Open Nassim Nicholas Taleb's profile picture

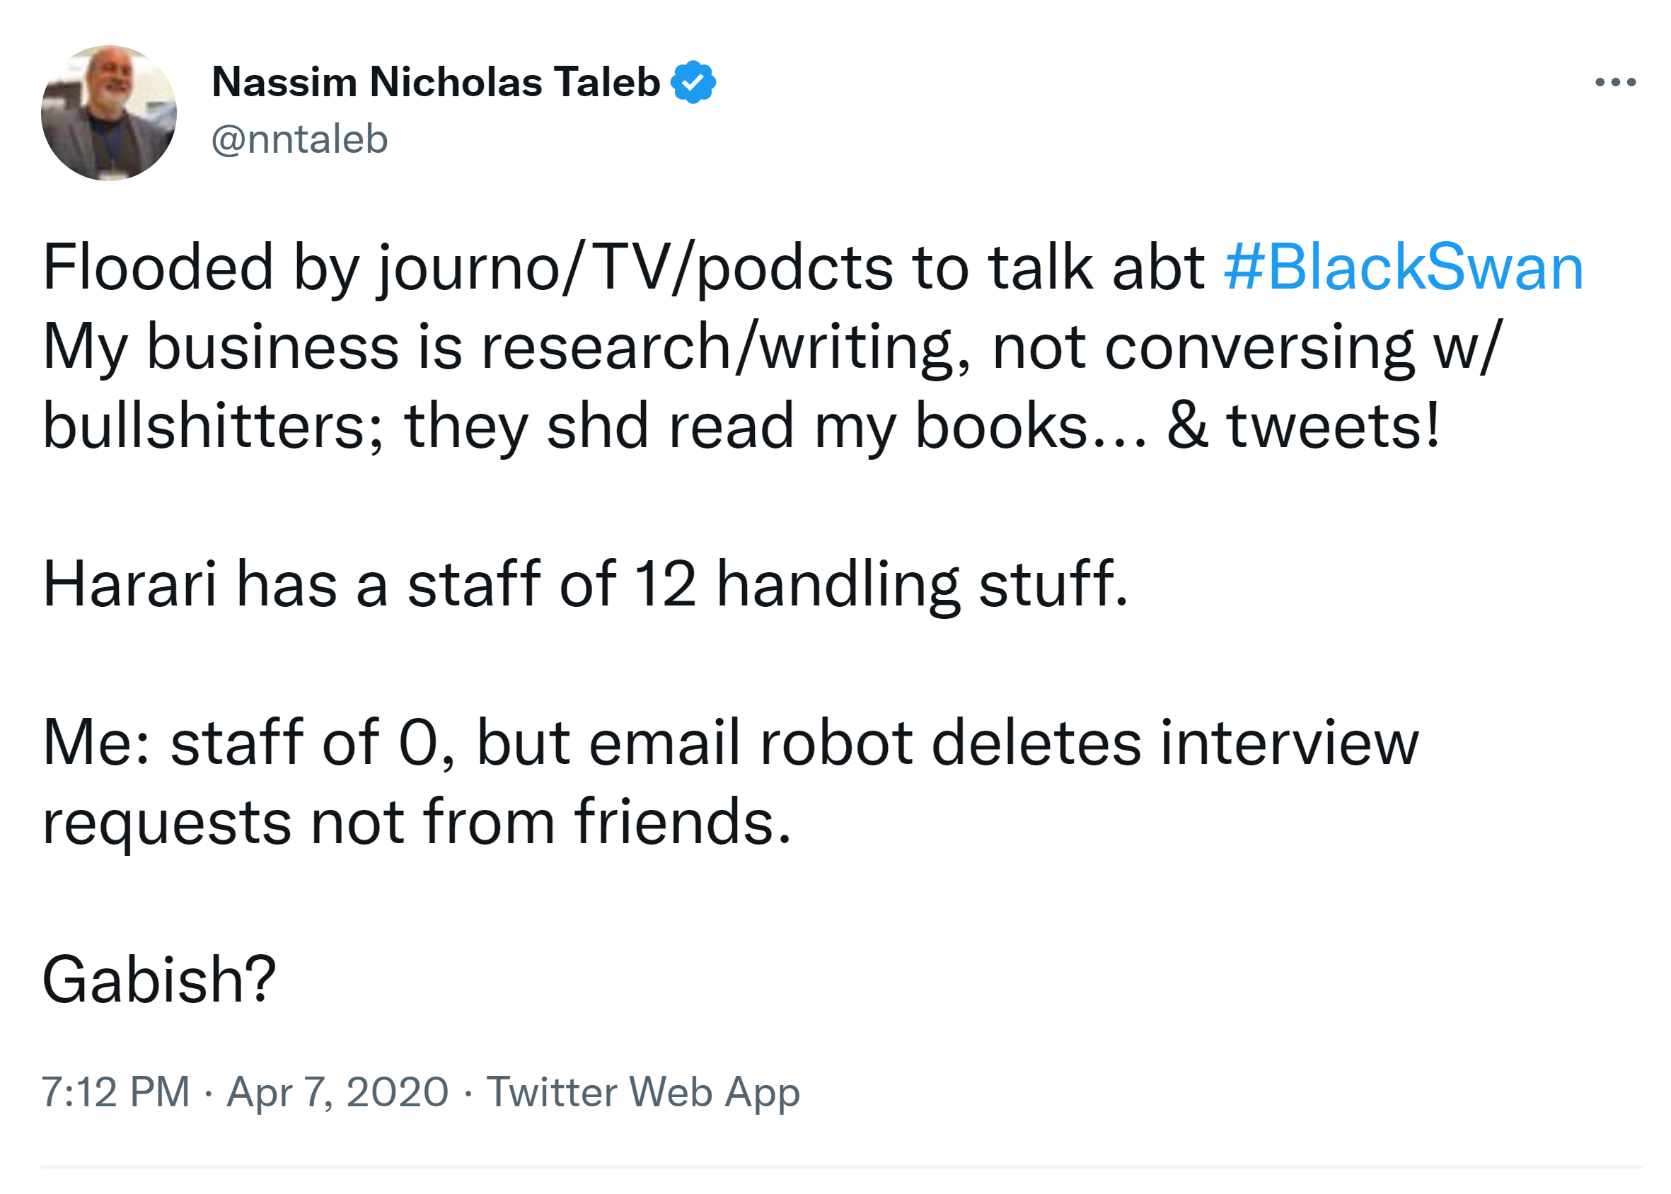(109, 113)
